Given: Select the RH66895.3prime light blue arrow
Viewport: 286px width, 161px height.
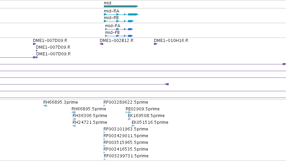Looking at the screenshot, I should pos(45,106).
